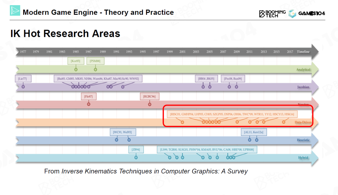338x195 pixels.
Task: Click the 1977 year on the timeline
Action: click(x=23, y=52)
